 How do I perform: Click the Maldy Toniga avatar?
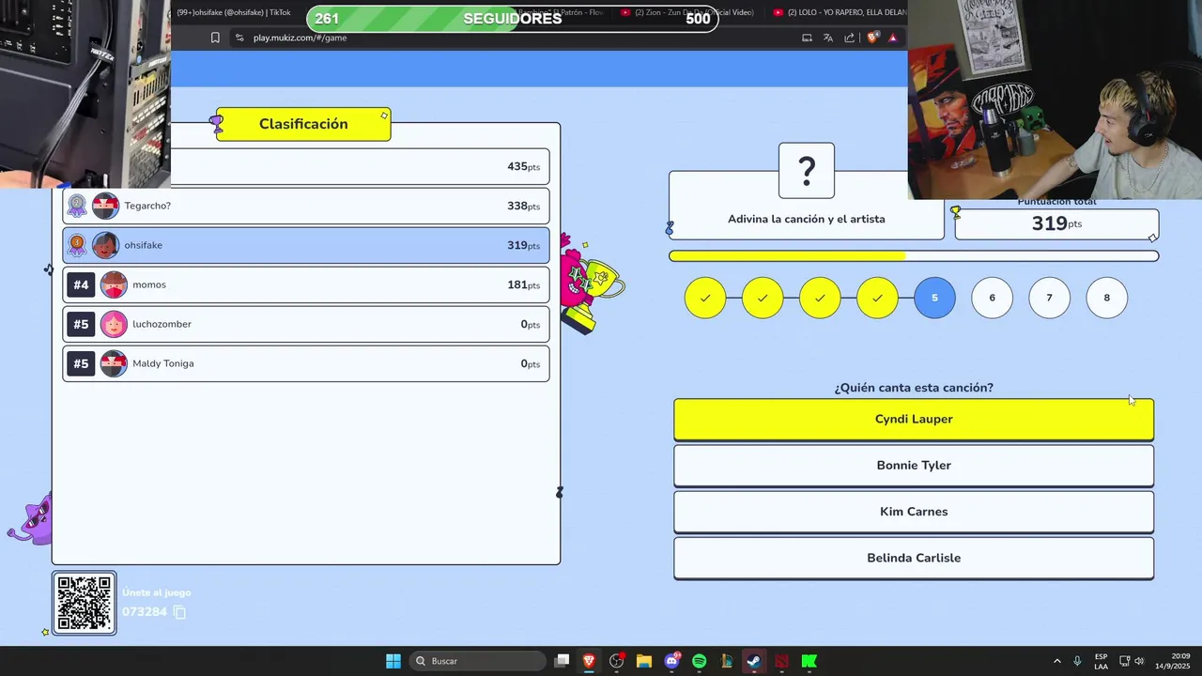pyautogui.click(x=114, y=363)
